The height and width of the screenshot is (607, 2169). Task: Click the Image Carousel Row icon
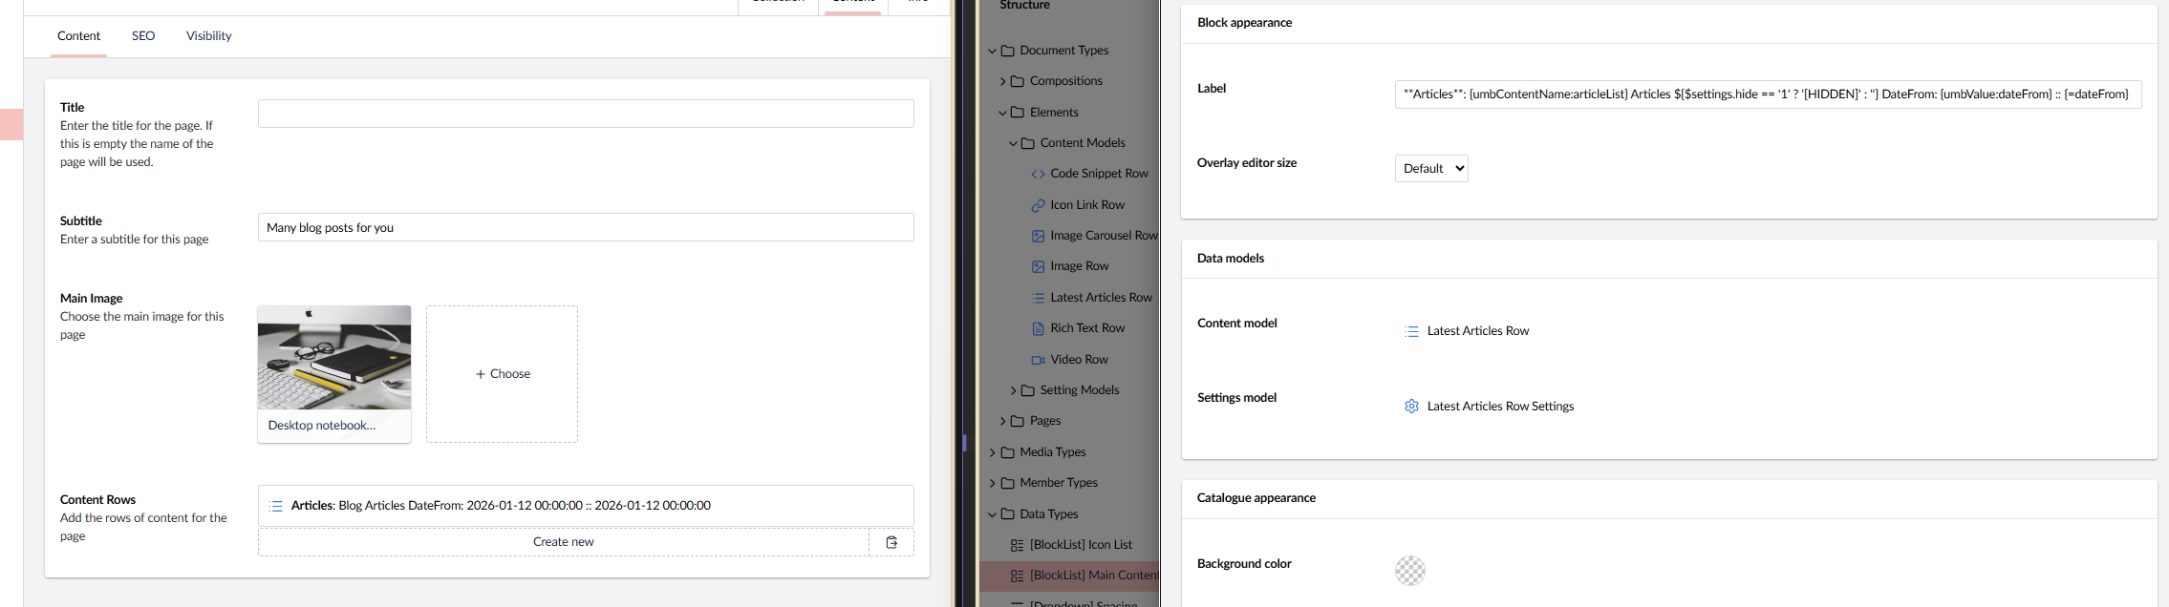pos(1038,236)
